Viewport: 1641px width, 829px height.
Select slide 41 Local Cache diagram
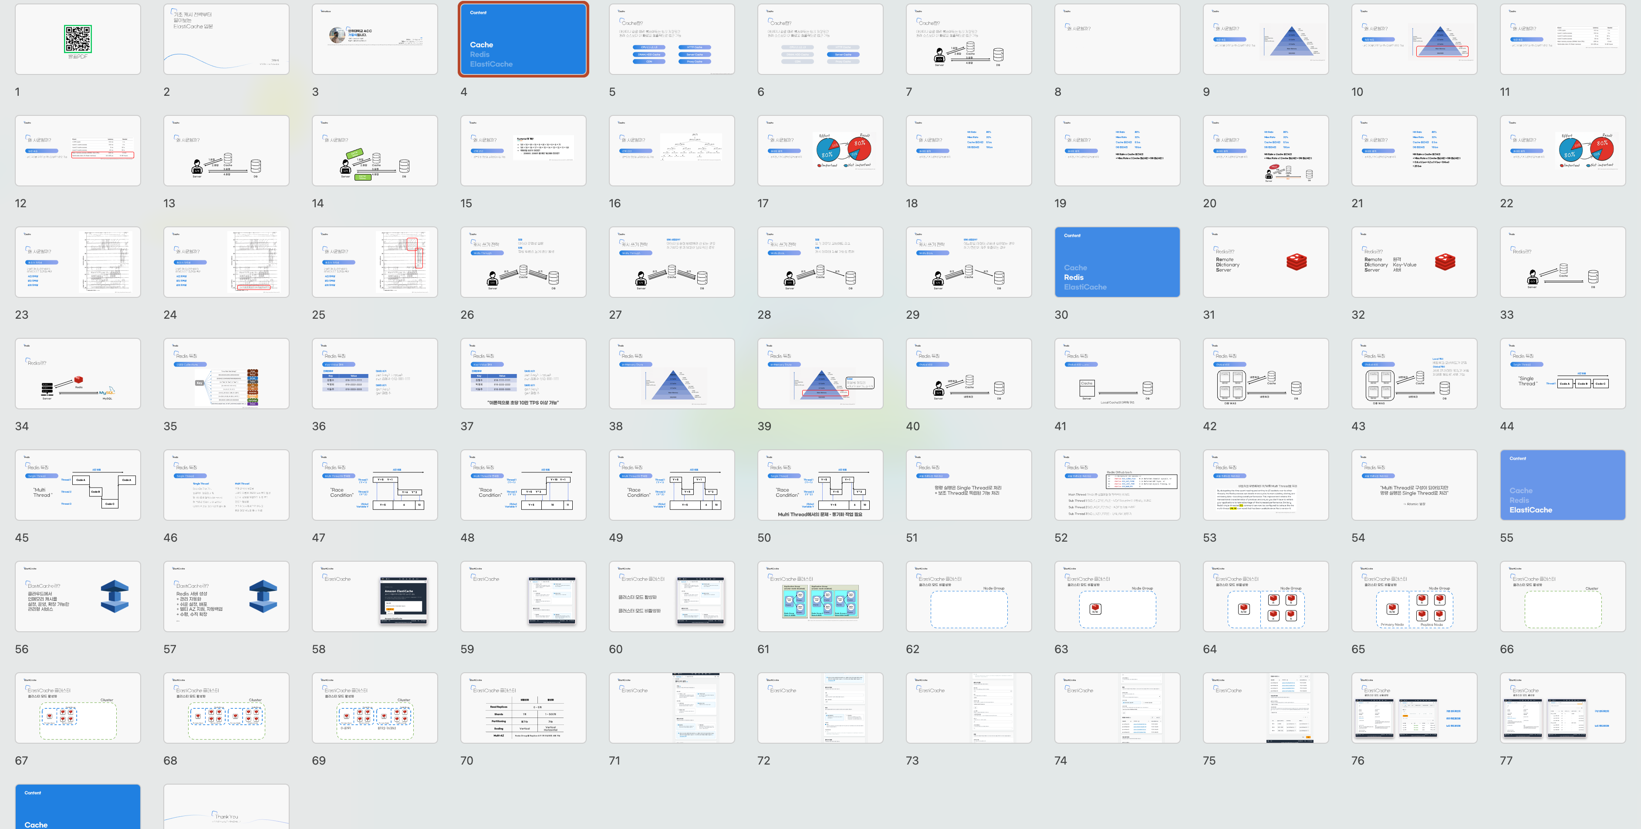(1117, 373)
